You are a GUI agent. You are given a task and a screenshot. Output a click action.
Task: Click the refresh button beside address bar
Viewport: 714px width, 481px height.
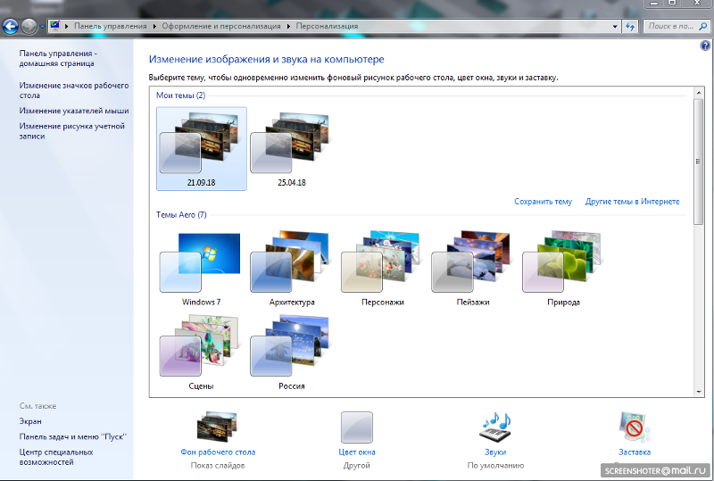click(x=630, y=27)
